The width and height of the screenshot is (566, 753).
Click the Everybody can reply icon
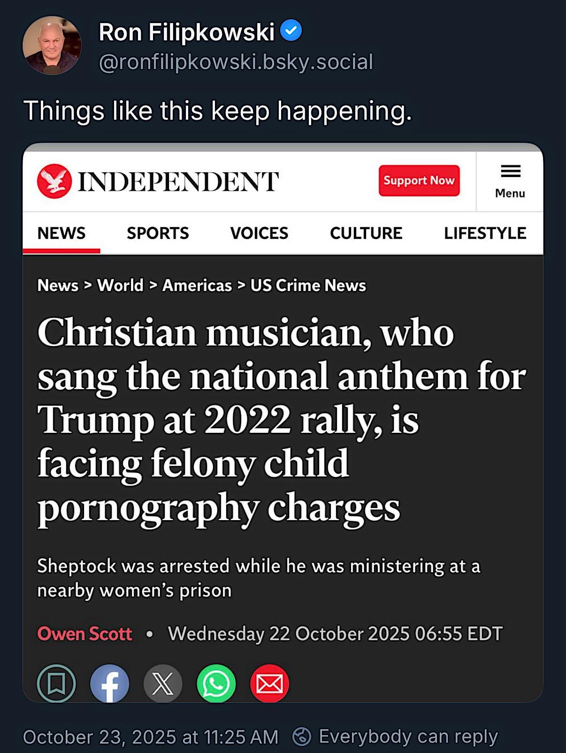coord(302,737)
